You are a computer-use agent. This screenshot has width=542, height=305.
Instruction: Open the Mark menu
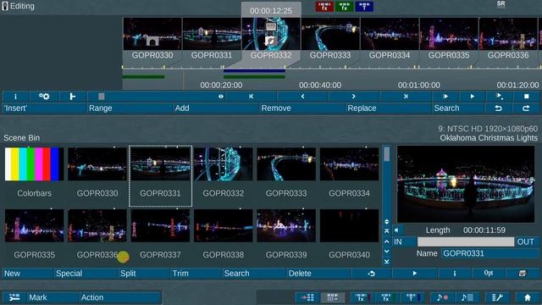click(53, 297)
